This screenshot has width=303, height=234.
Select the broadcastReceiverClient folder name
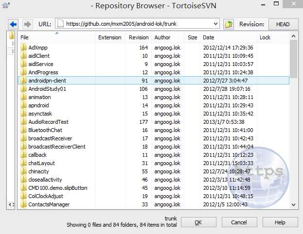click(57, 147)
